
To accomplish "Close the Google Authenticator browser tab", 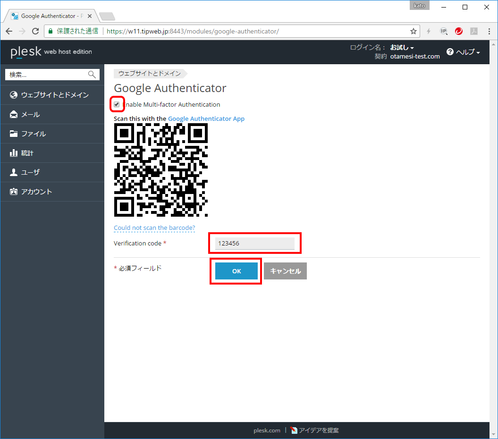I will [90, 16].
